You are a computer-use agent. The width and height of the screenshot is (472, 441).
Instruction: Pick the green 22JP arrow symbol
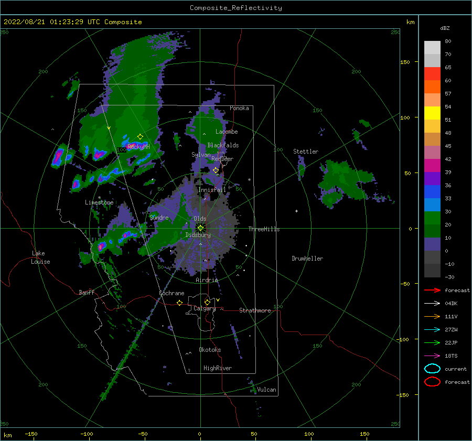pyautogui.click(x=432, y=342)
